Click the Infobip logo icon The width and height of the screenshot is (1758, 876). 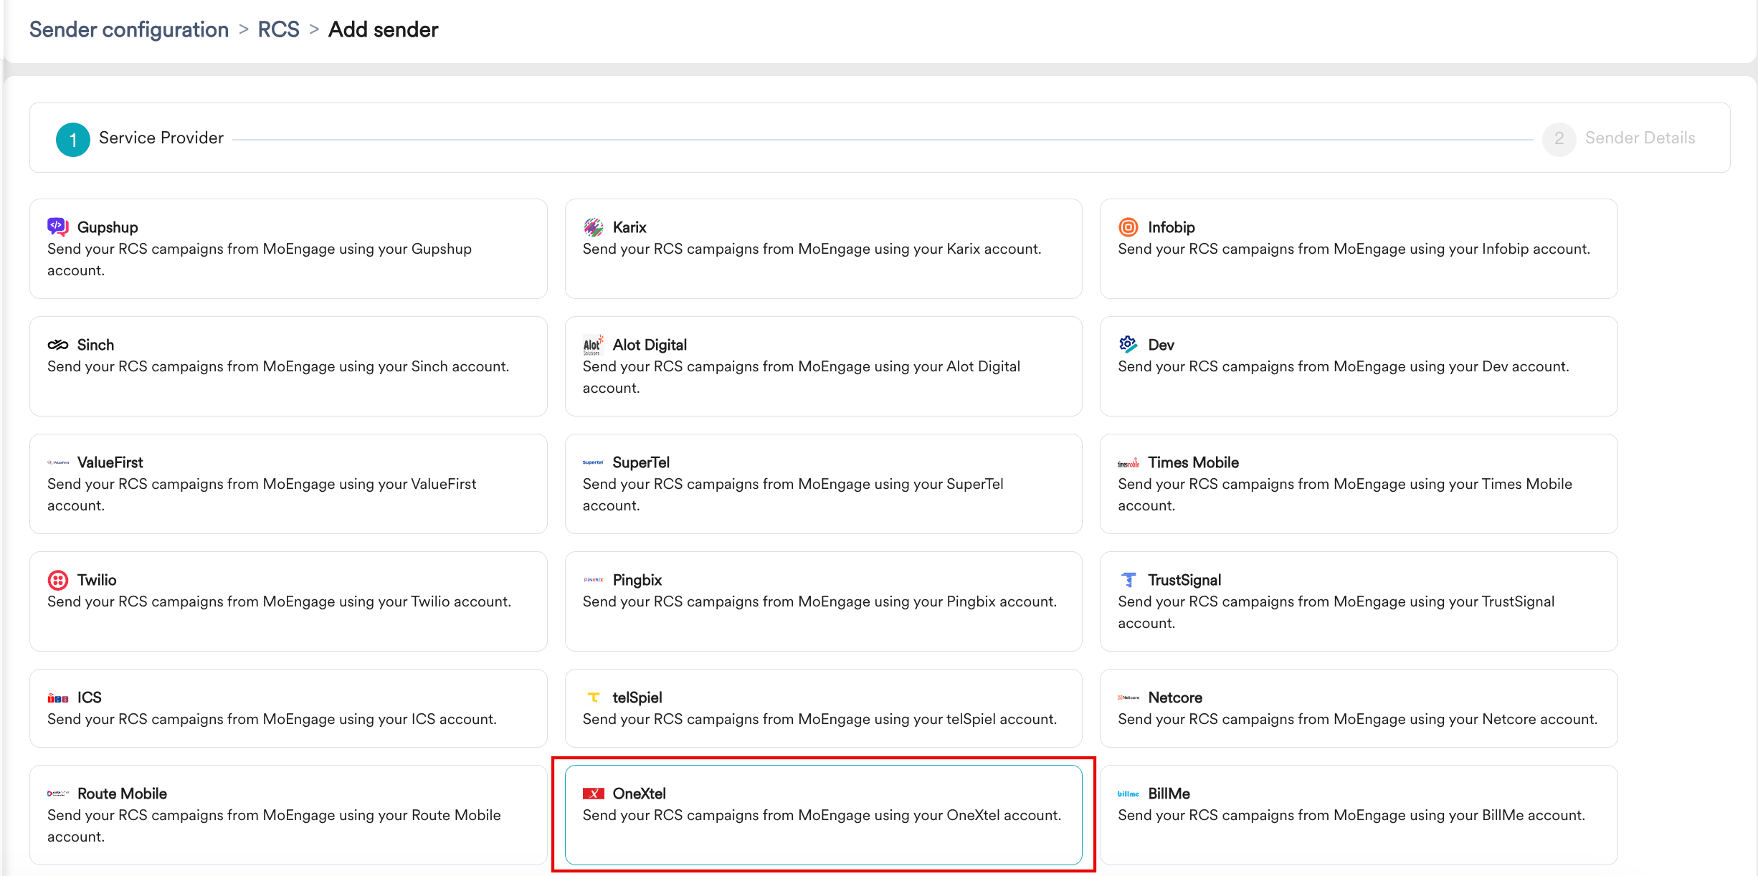tap(1129, 227)
